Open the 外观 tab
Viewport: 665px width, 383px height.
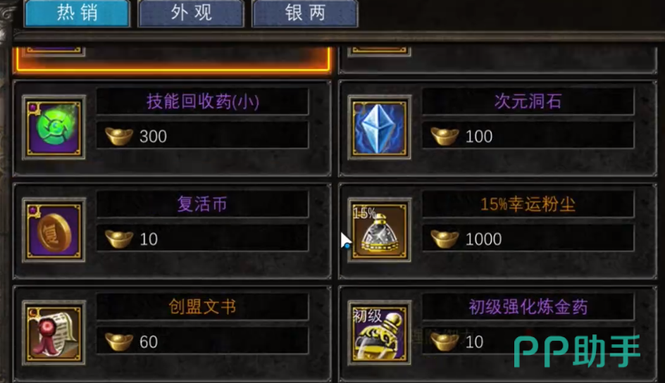[x=191, y=13]
